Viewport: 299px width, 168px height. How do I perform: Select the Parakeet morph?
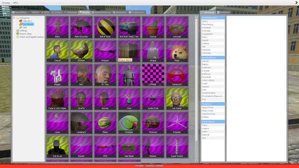[129, 123]
